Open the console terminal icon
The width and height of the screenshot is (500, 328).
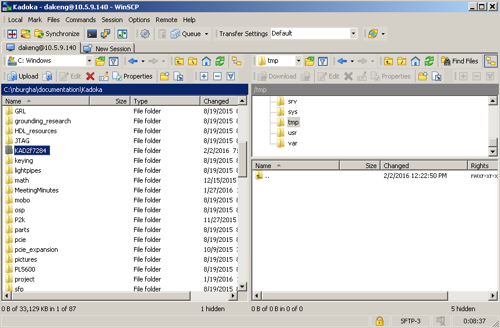pos(92,34)
